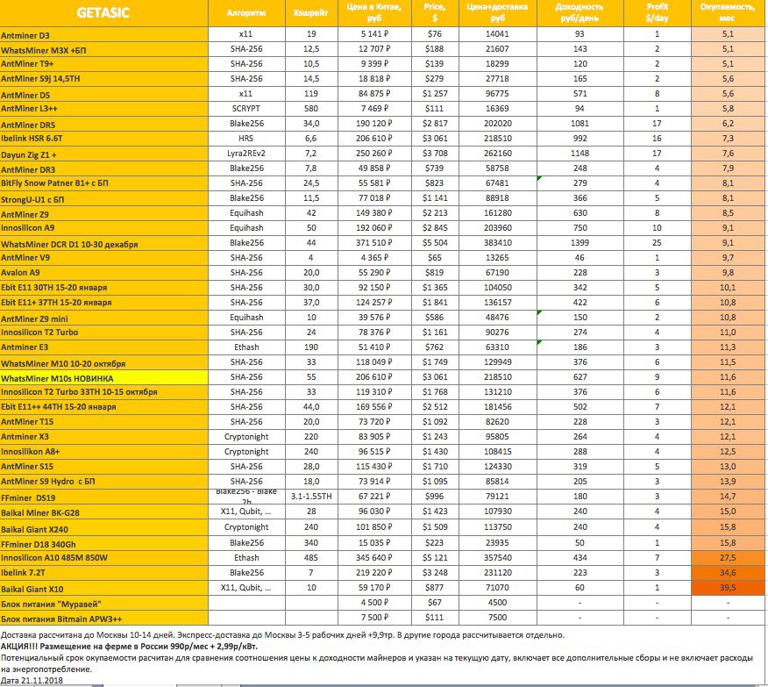Click the Хэшрейт column header

point(310,13)
